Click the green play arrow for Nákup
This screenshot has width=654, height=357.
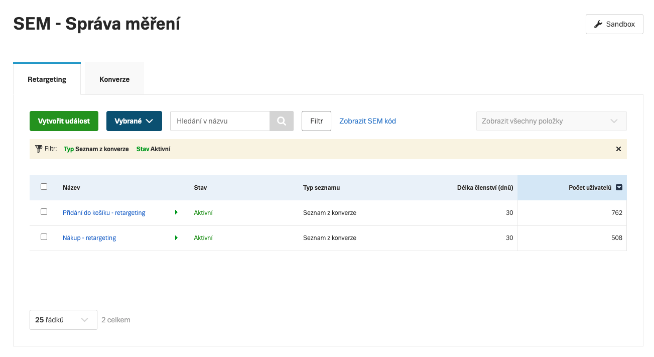pyautogui.click(x=176, y=237)
